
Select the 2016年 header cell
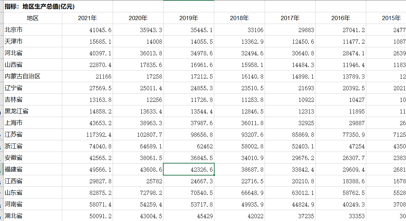point(341,18)
